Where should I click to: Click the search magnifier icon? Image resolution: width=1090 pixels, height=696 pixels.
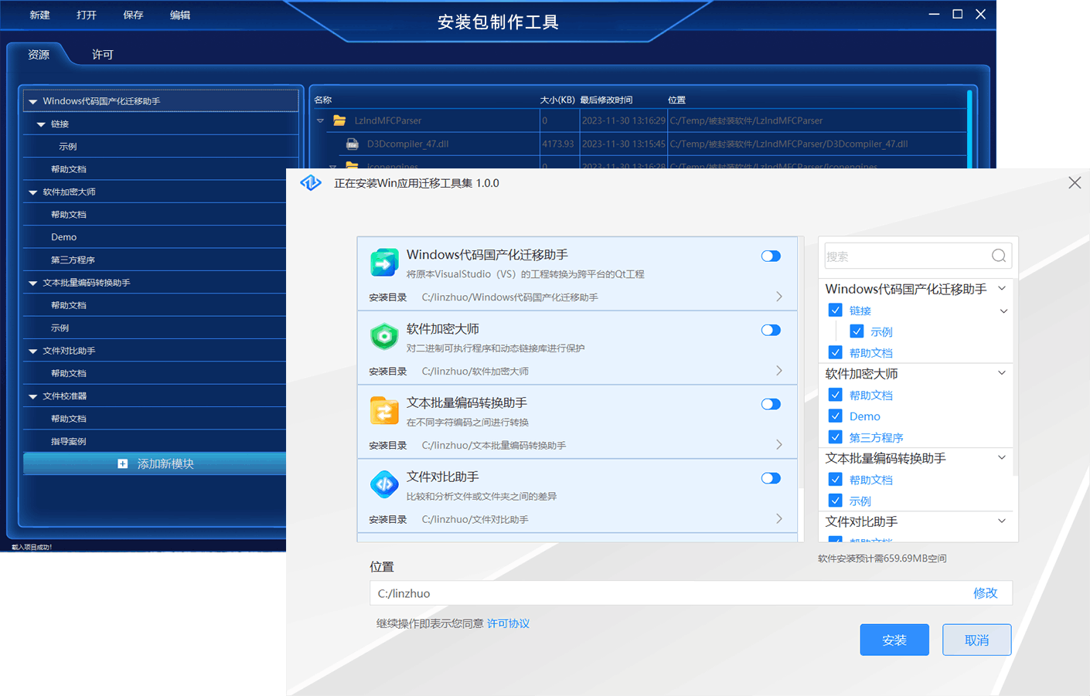tap(999, 256)
